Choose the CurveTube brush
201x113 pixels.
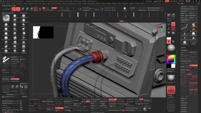(x=6, y=34)
